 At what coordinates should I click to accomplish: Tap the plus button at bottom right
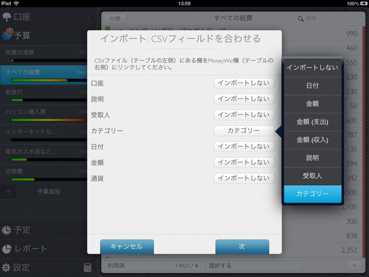[354, 266]
